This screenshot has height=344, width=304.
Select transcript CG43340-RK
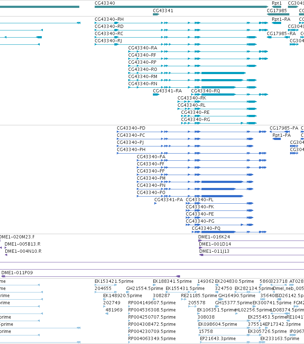(192, 98)
